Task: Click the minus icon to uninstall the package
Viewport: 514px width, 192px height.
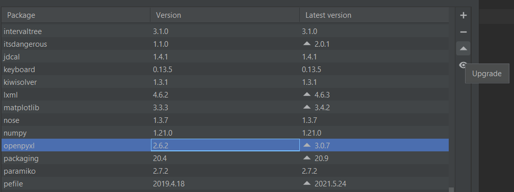Action: pos(463,32)
